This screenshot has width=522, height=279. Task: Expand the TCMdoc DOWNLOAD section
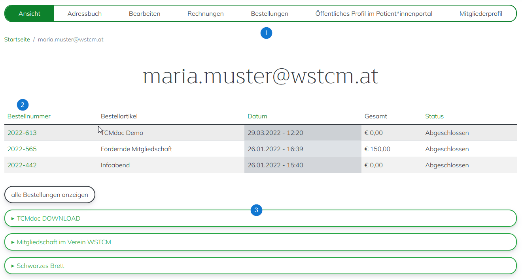[48, 219]
